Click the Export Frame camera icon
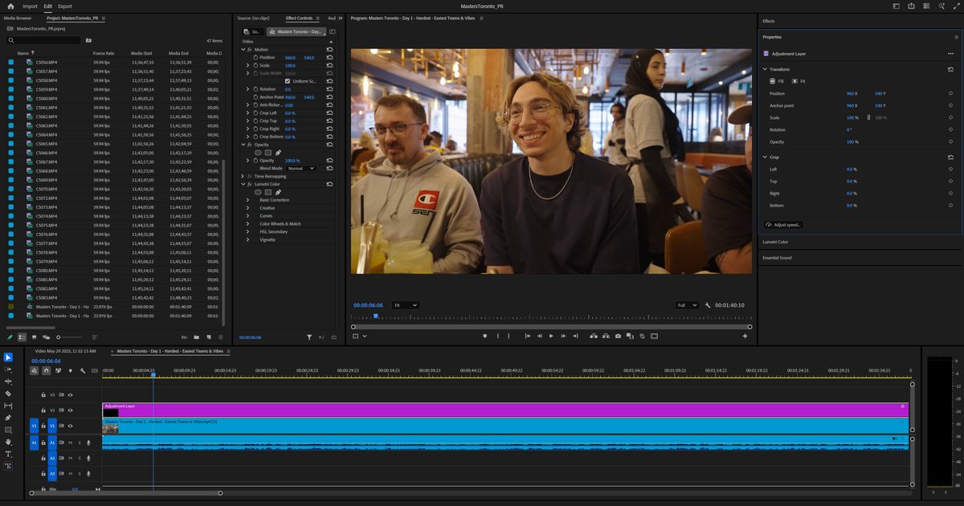The width and height of the screenshot is (964, 506). 618,336
